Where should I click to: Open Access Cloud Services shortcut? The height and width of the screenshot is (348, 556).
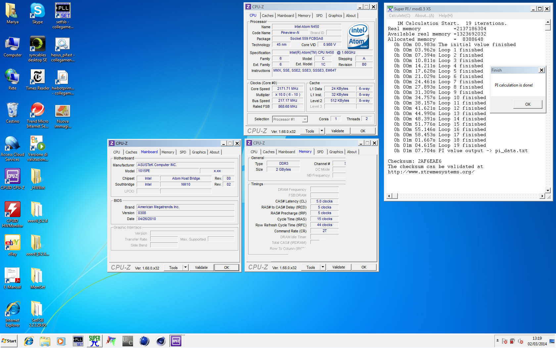12,148
